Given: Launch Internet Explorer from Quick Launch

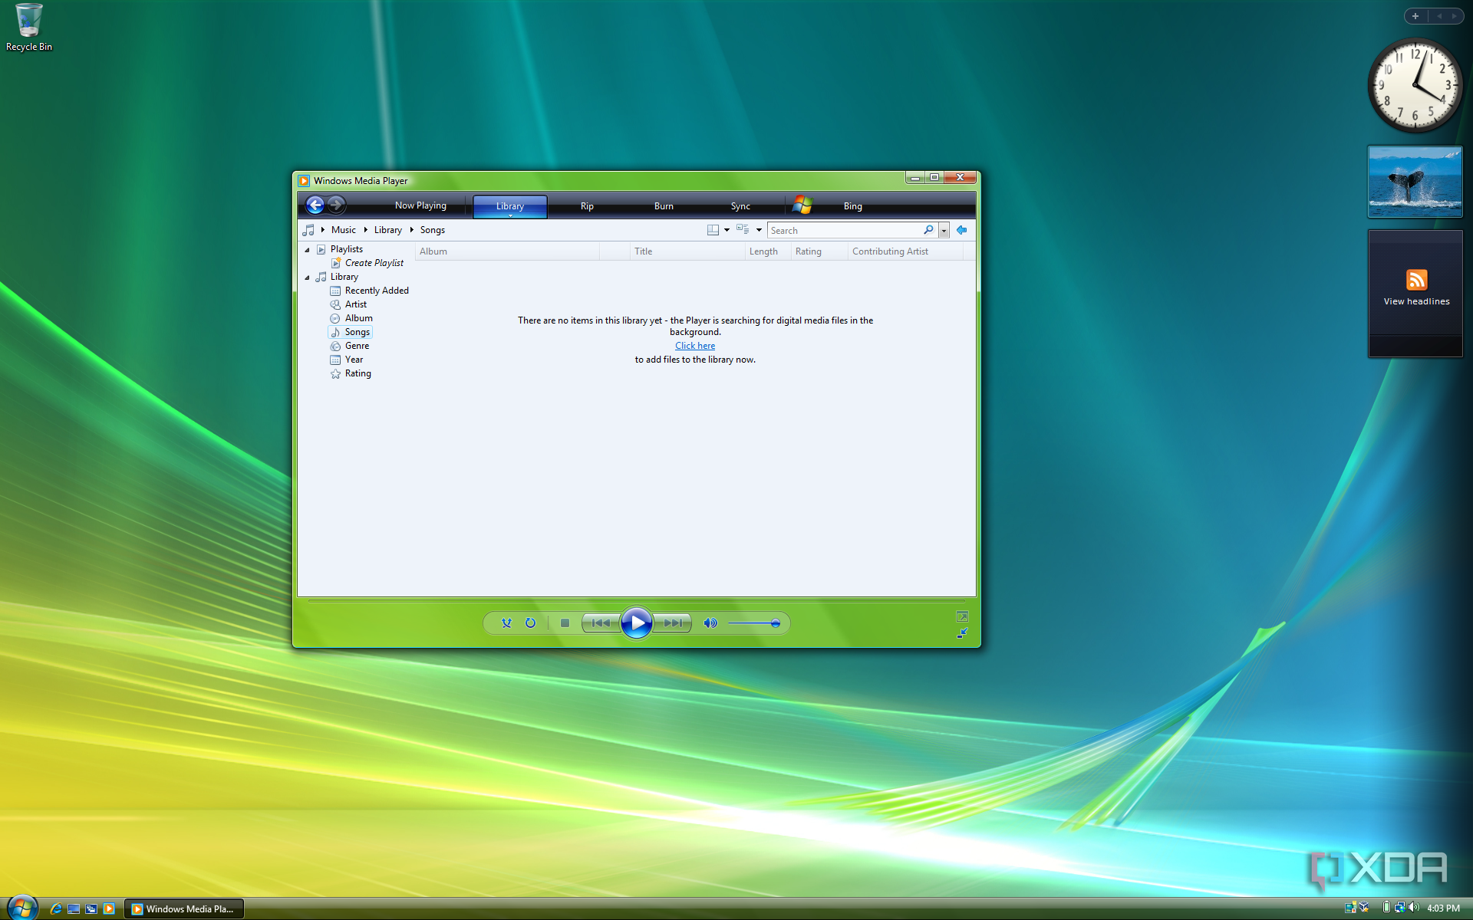Looking at the screenshot, I should (56, 909).
